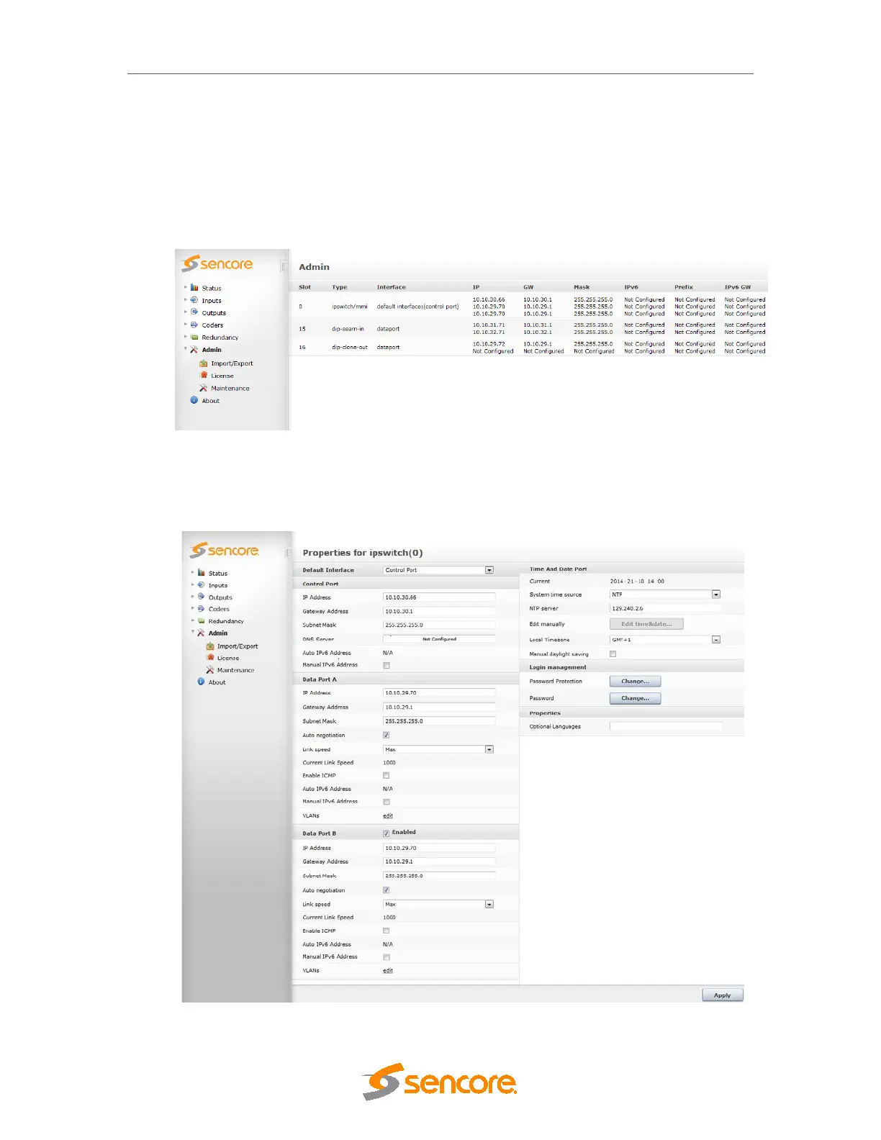Open the Link speed dropdown under Data Port B
The width and height of the screenshot is (881, 1140).
point(438,905)
